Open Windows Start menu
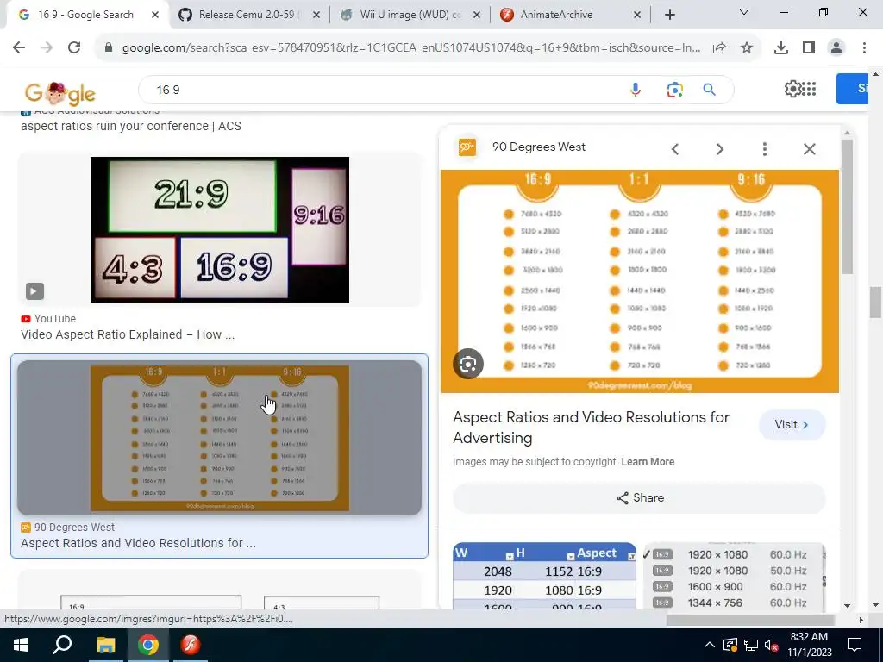Screen dimensions: 883x662 click(x=21, y=645)
